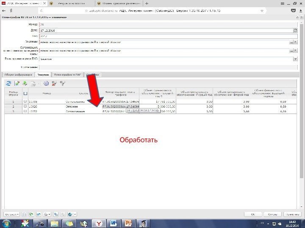Click the plain funnel filter icon
This screenshot has width=305, height=228.
coord(62,84)
